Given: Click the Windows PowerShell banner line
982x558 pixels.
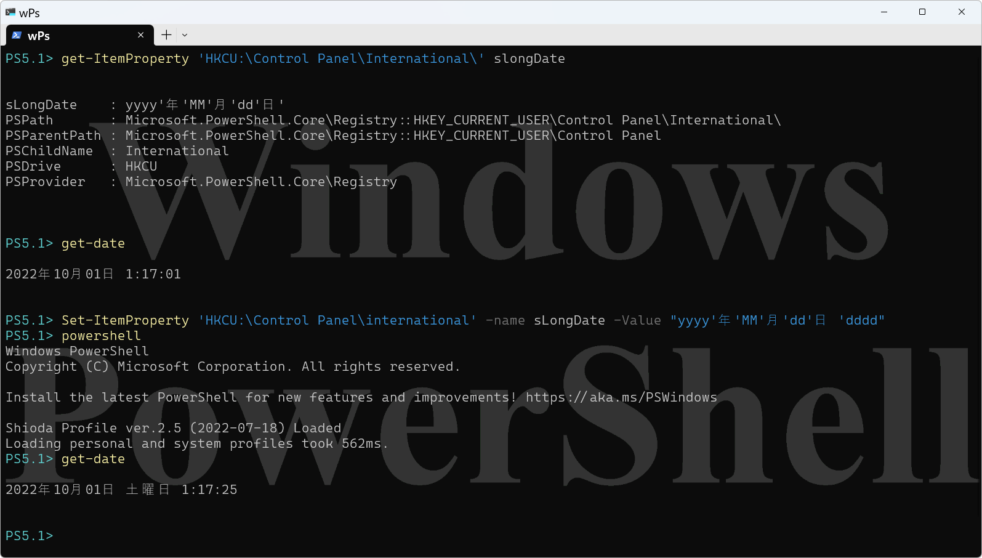Looking at the screenshot, I should click(77, 351).
